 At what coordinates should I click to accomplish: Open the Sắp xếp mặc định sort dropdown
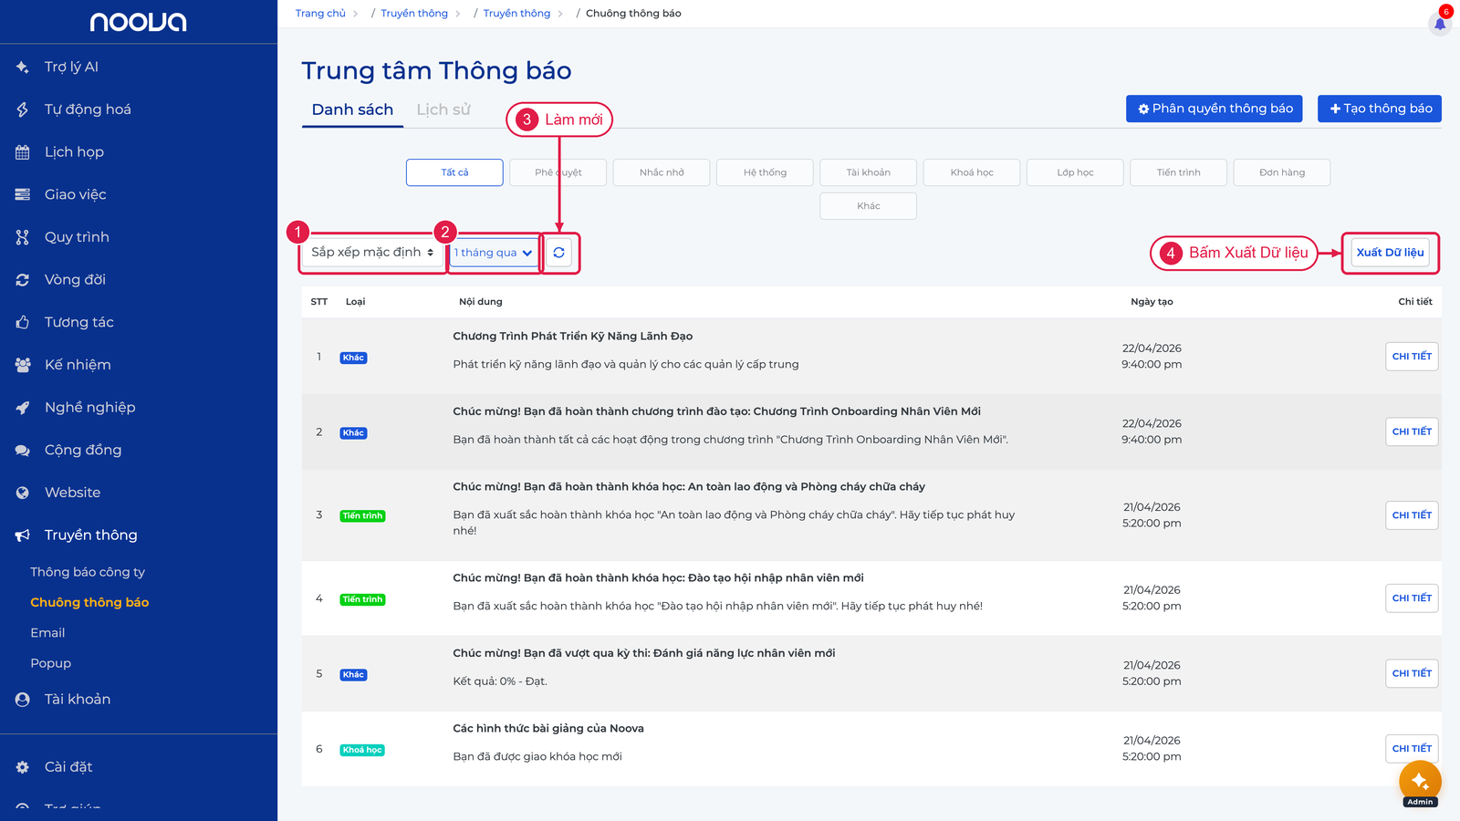click(x=372, y=253)
